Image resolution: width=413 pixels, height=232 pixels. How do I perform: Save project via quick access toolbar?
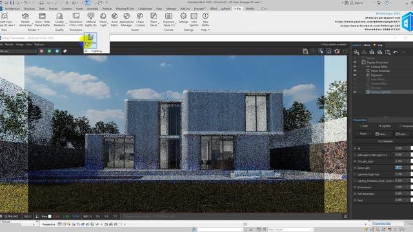click(x=12, y=3)
